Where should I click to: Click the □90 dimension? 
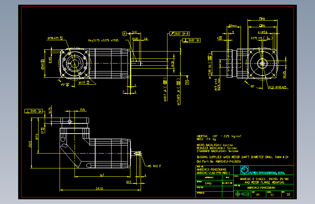[262, 19]
